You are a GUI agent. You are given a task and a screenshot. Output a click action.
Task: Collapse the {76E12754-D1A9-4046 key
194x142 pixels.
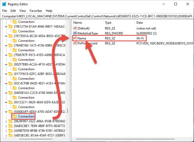[6, 27]
